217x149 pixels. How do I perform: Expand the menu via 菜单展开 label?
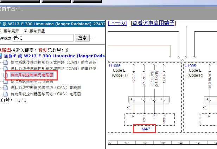tap(11, 31)
